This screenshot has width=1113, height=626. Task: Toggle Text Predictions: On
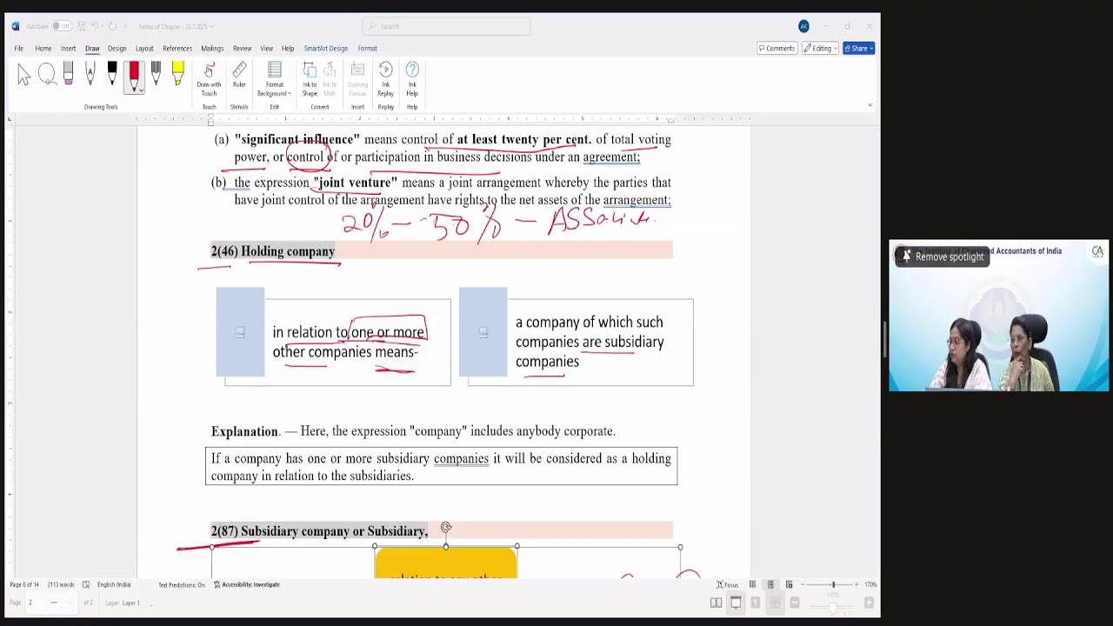click(182, 585)
